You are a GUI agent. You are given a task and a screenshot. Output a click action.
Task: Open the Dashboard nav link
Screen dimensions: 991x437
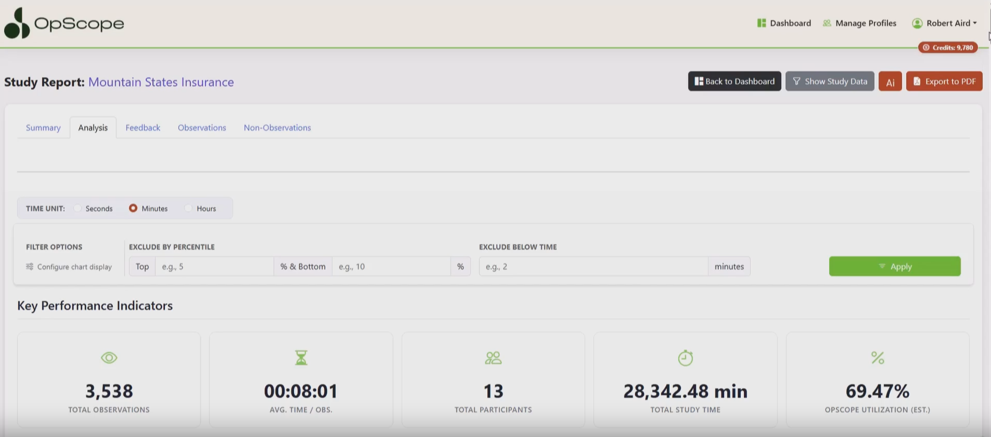[x=784, y=23]
